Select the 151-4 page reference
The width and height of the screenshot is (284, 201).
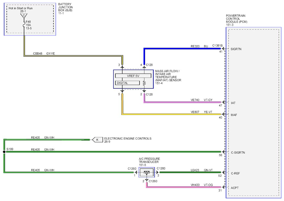click(x=159, y=83)
